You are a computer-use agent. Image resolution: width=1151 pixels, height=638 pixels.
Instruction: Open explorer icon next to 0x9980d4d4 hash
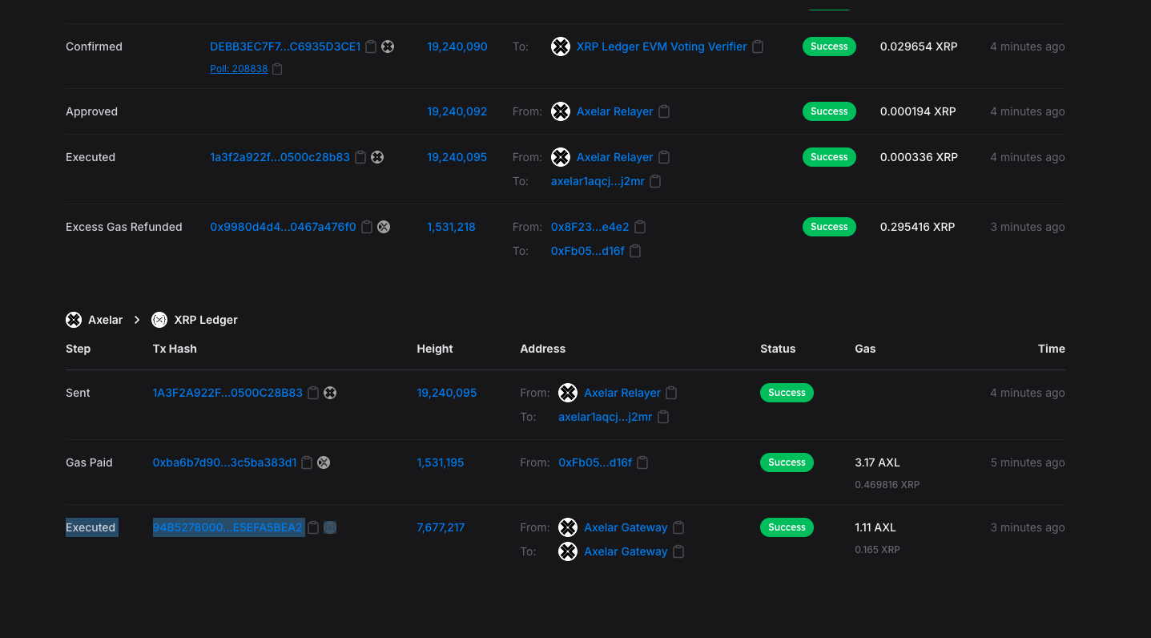[384, 227]
